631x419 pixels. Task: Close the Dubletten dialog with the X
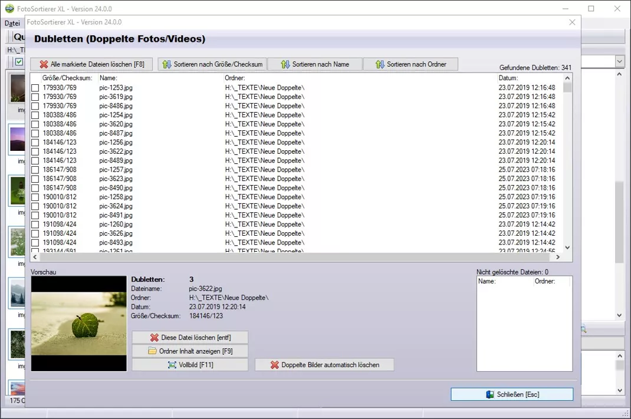tap(571, 22)
